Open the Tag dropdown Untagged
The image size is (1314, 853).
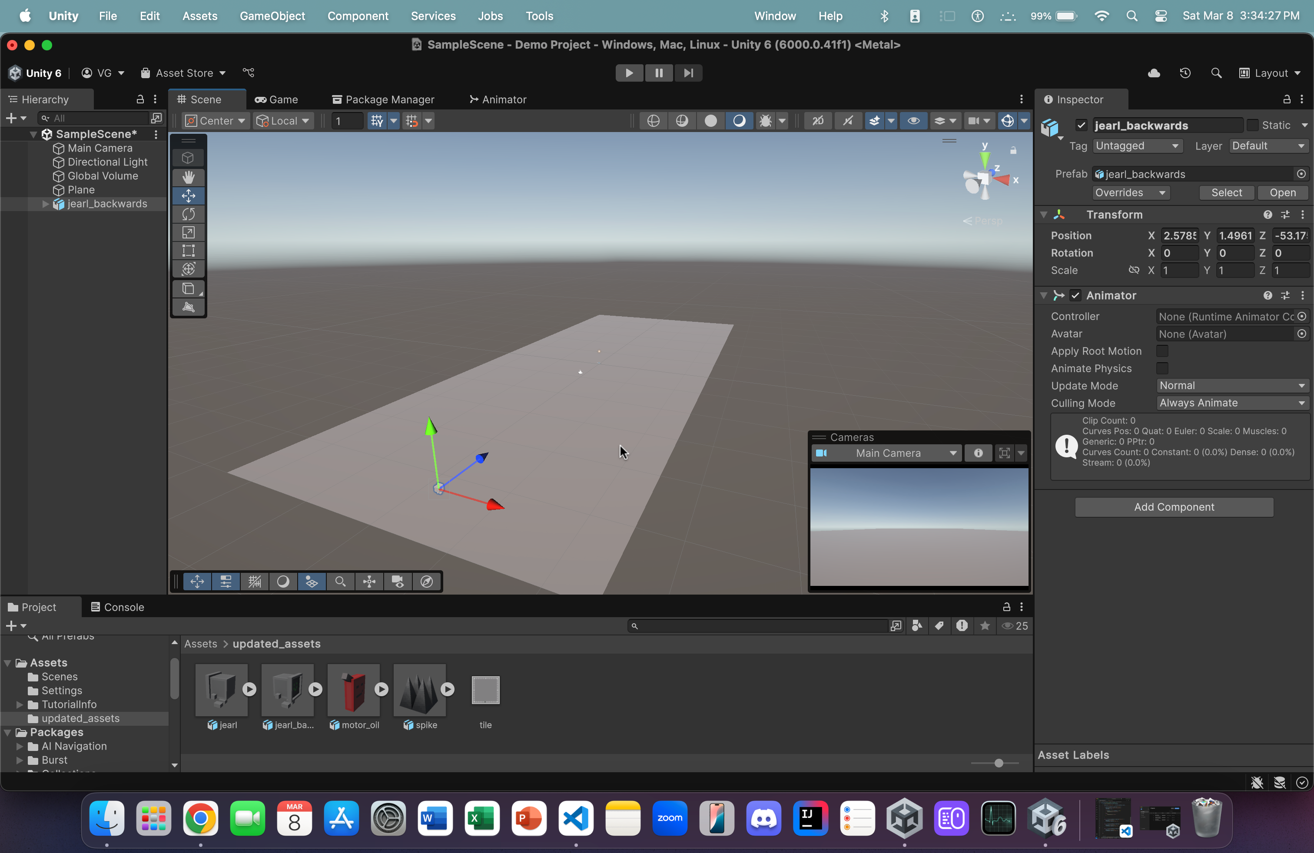click(1137, 146)
